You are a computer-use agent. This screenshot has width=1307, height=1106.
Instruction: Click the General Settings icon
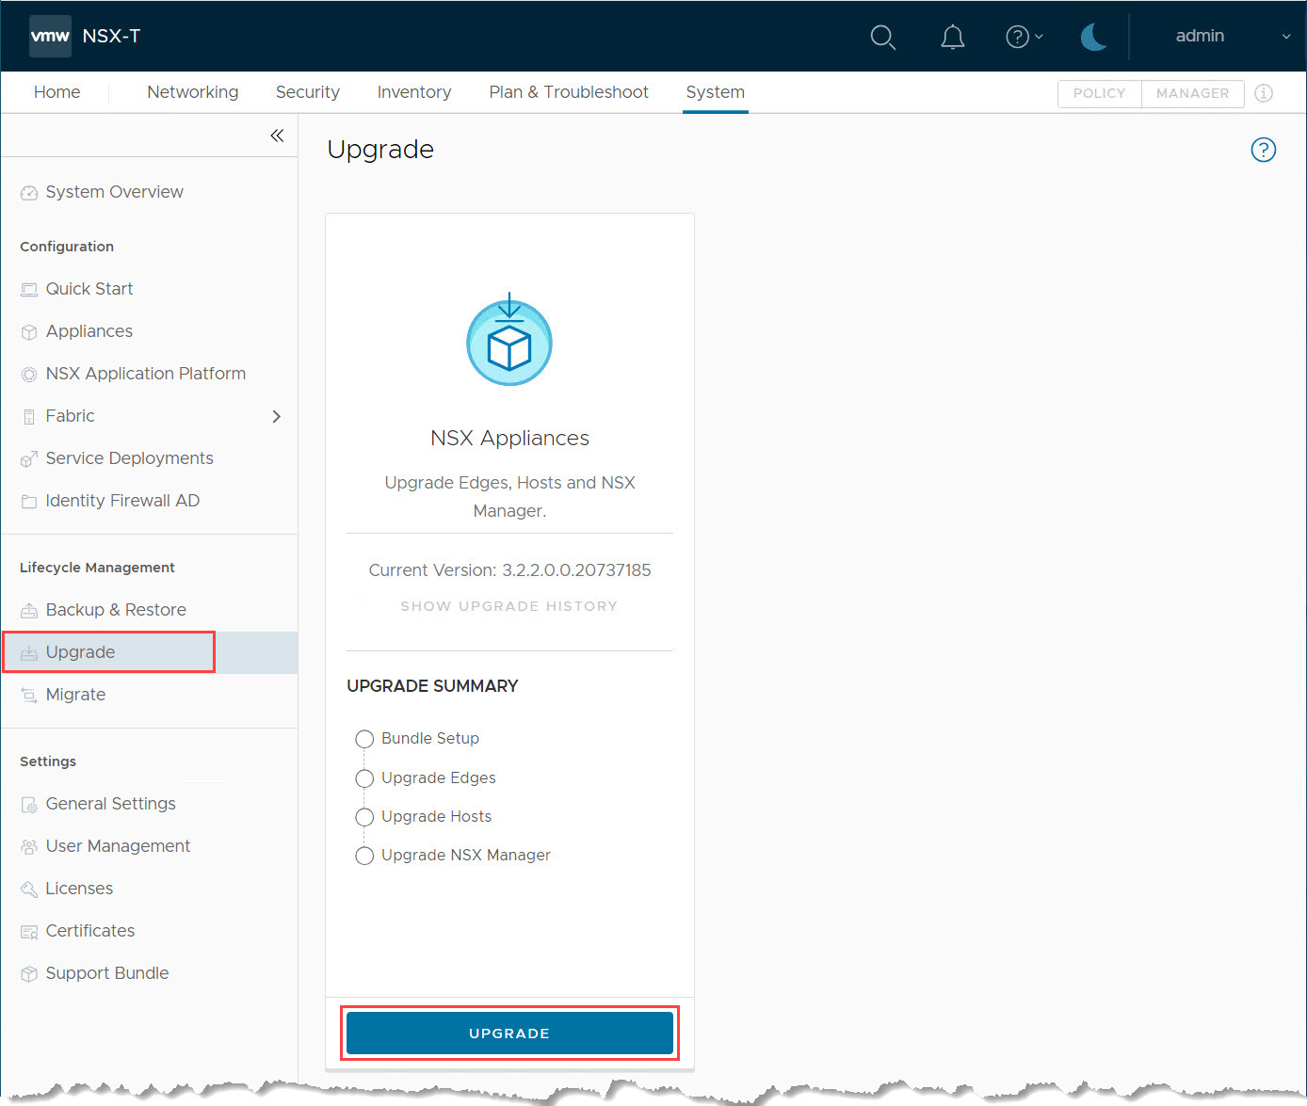pos(29,805)
